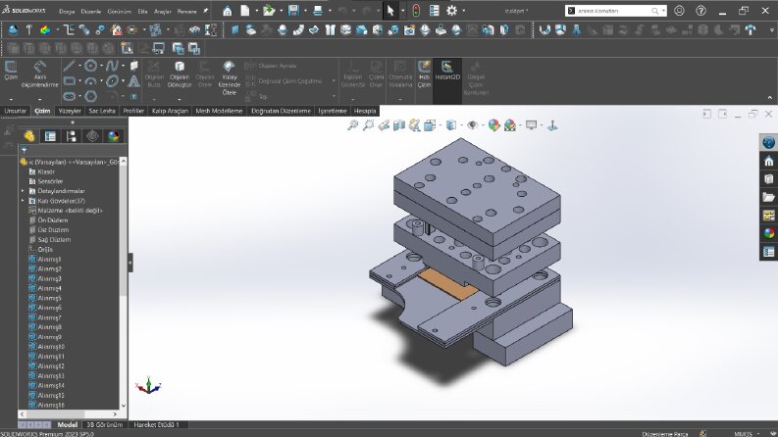Click the Print icon in the top toolbar
Image resolution: width=778 pixels, height=437 pixels.
pyautogui.click(x=318, y=11)
